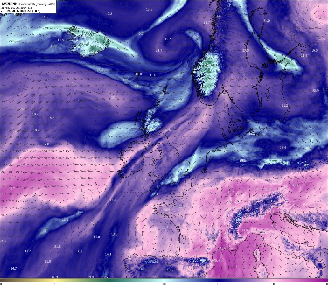Screen dimensions: 328x286
Task: Click the 12.9 value near Ireland
Action: (x=122, y=173)
